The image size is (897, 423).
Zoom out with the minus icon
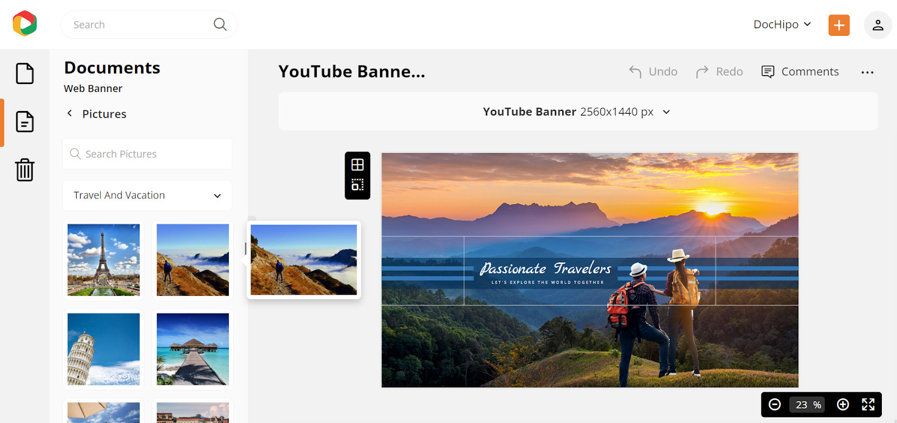coord(775,405)
